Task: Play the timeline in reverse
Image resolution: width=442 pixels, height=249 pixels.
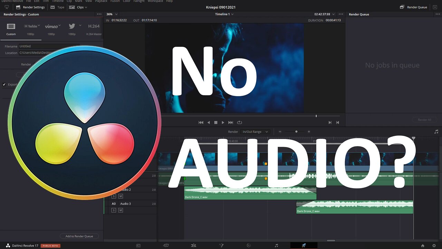Action: tap(209, 122)
